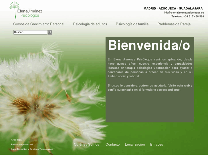Click paragraph starting 'Si usted lo considera'
Image resolution: width=208 pixels, height=156 pixels.
tap(150, 88)
